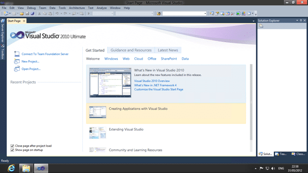Launch Internet Explorer from taskbar
The width and height of the screenshot is (308, 173).
point(12,168)
